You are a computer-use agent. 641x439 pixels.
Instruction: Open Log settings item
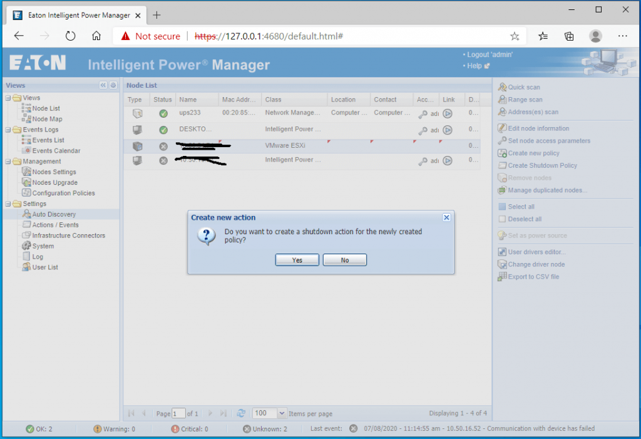[38, 257]
